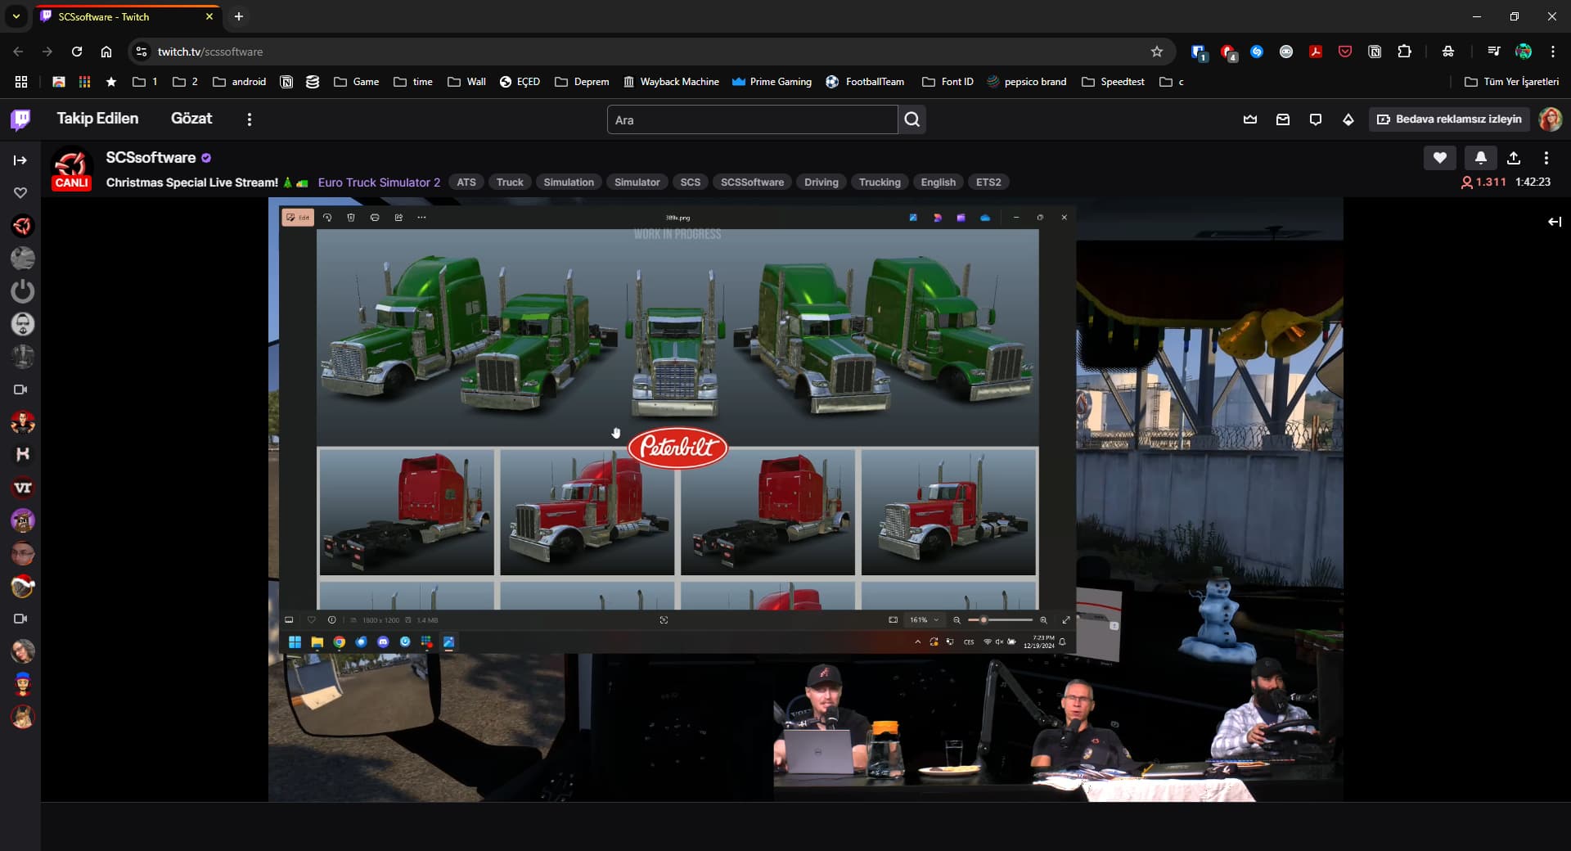The width and height of the screenshot is (1571, 851).
Task: Click the Ara search input field
Action: coord(752,119)
